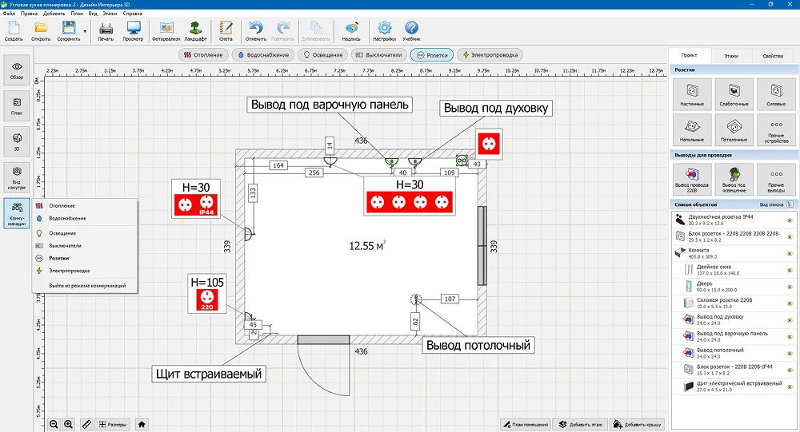The height and width of the screenshot is (432, 800).
Task: Click the Добавить этаж button
Action: tap(580, 424)
